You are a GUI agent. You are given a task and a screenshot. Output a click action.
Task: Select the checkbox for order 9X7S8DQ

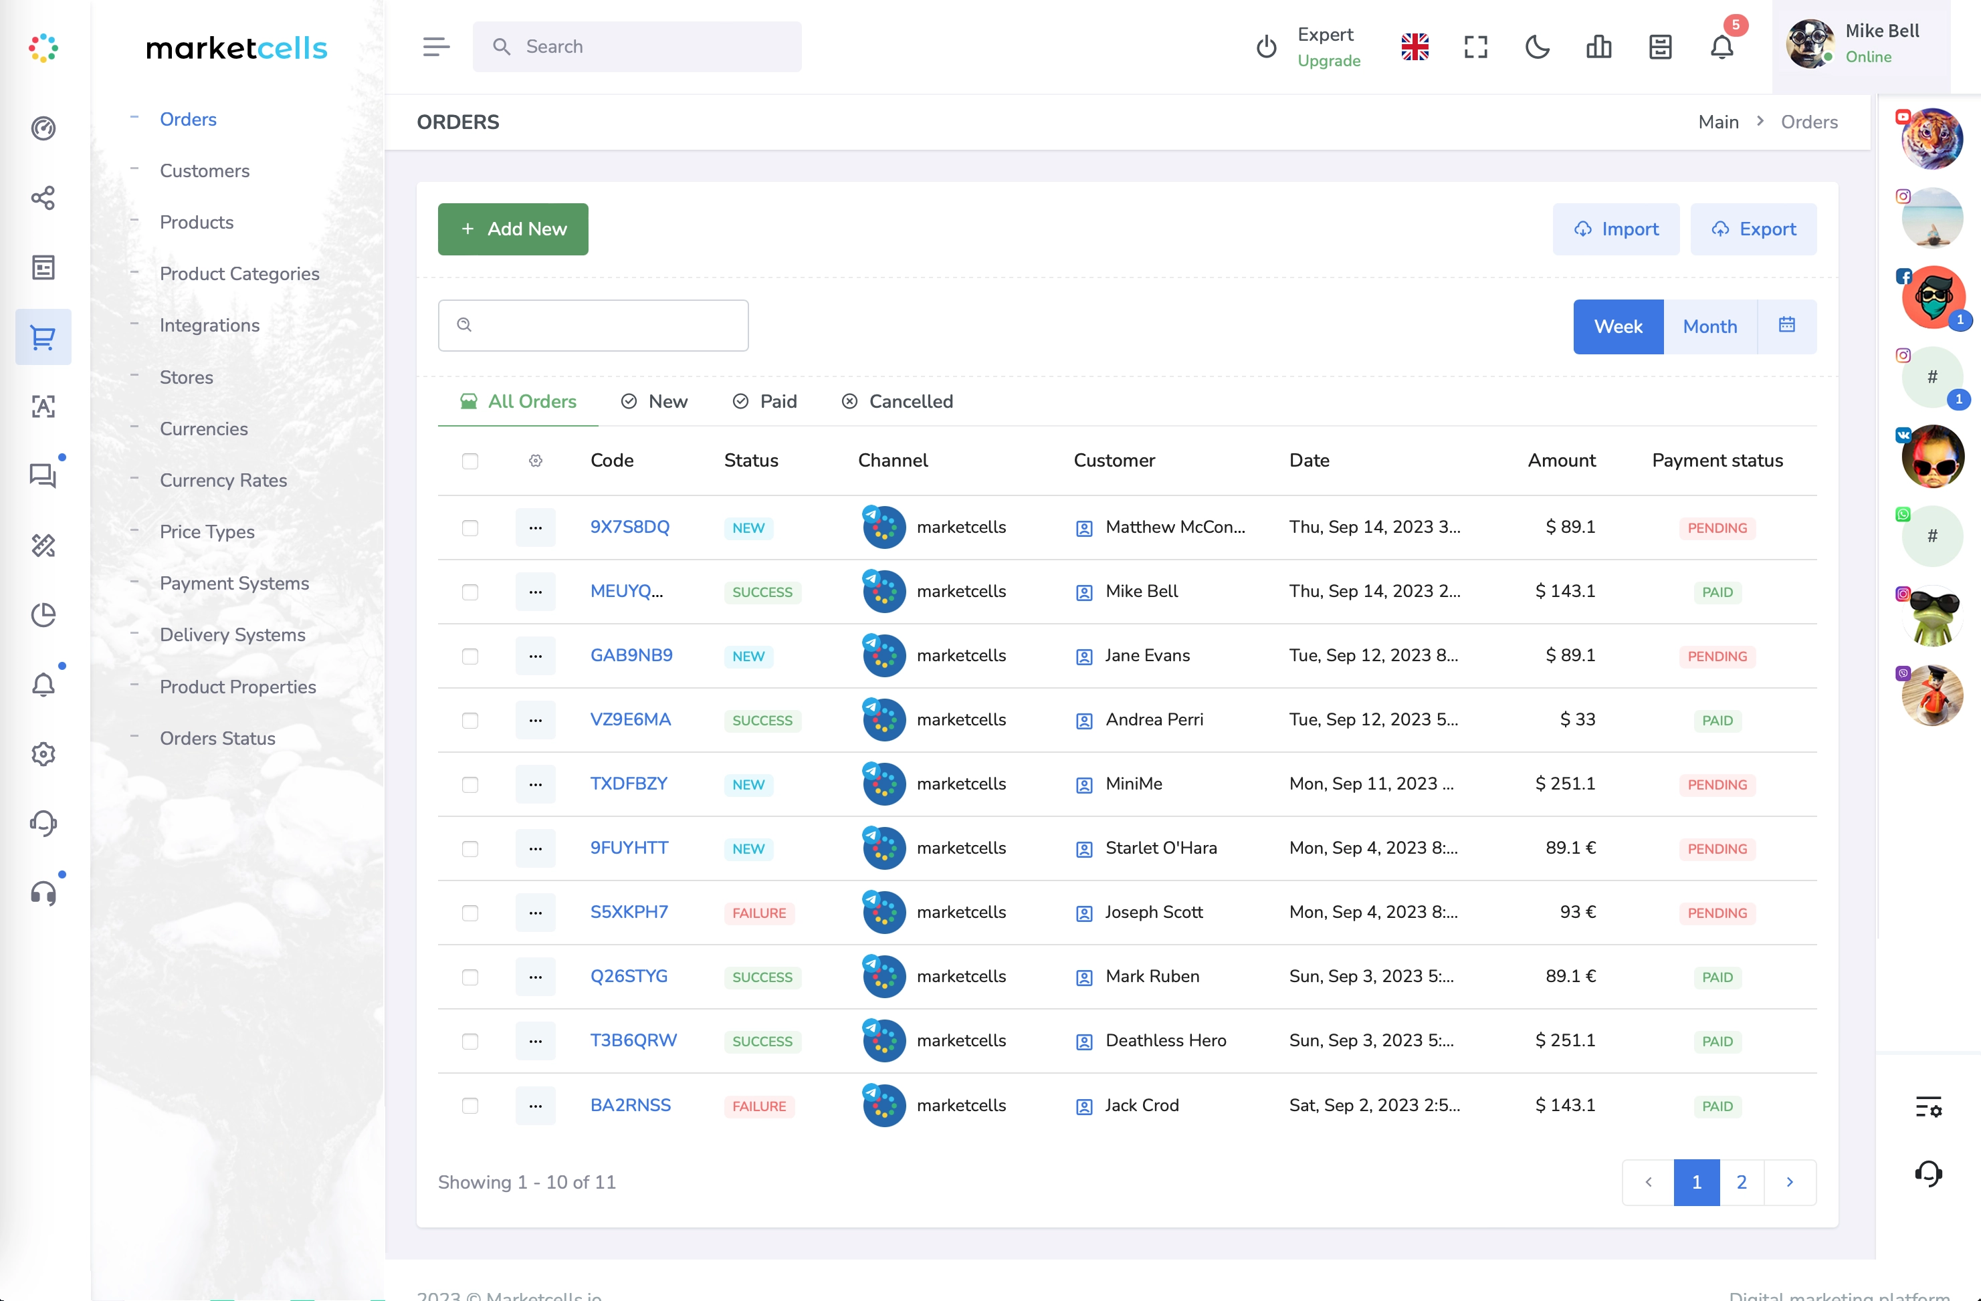pyautogui.click(x=470, y=528)
